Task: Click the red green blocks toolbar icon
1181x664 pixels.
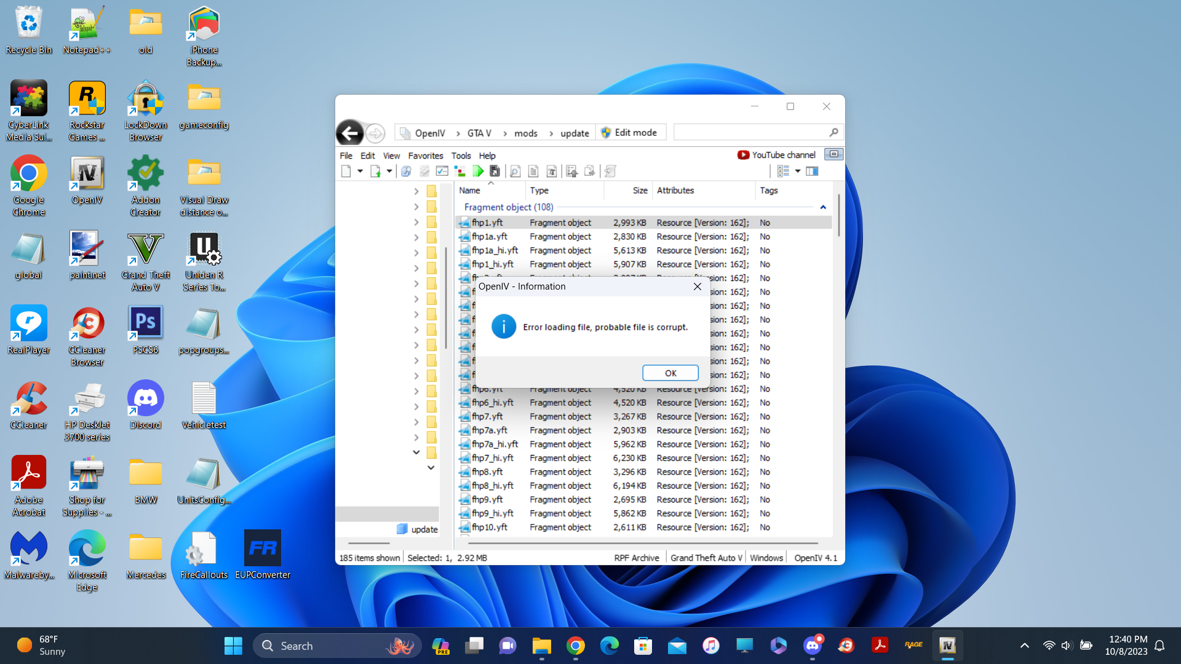Action: coord(459,172)
